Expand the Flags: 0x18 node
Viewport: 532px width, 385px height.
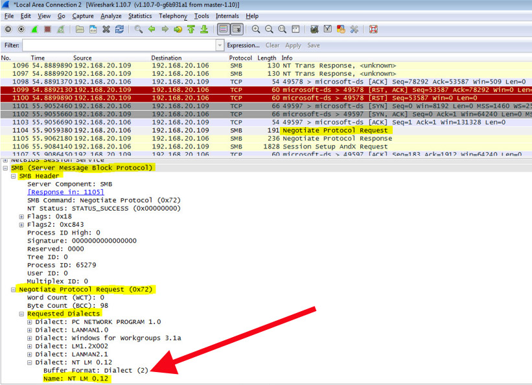pyautogui.click(x=21, y=216)
